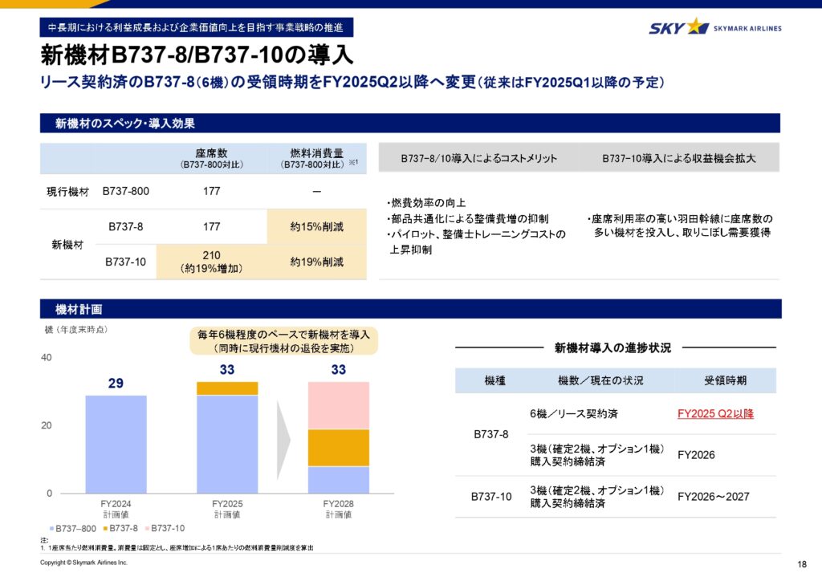The height and width of the screenshot is (581, 822).
Task: Click the 'B737-10' cell in progress table
Action: (x=491, y=497)
